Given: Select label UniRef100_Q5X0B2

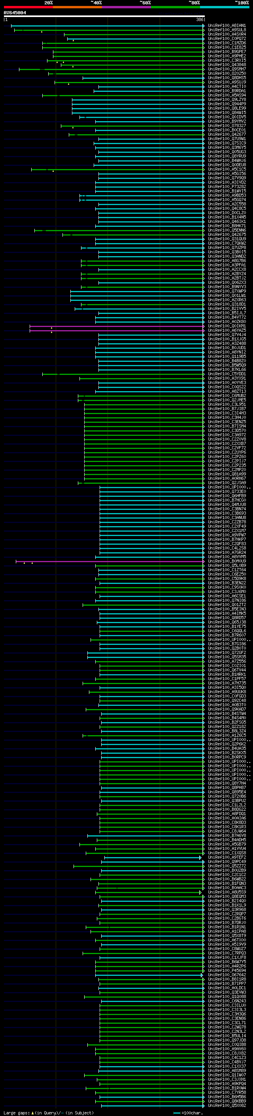Looking at the screenshot, I should tap(227, 1106).
